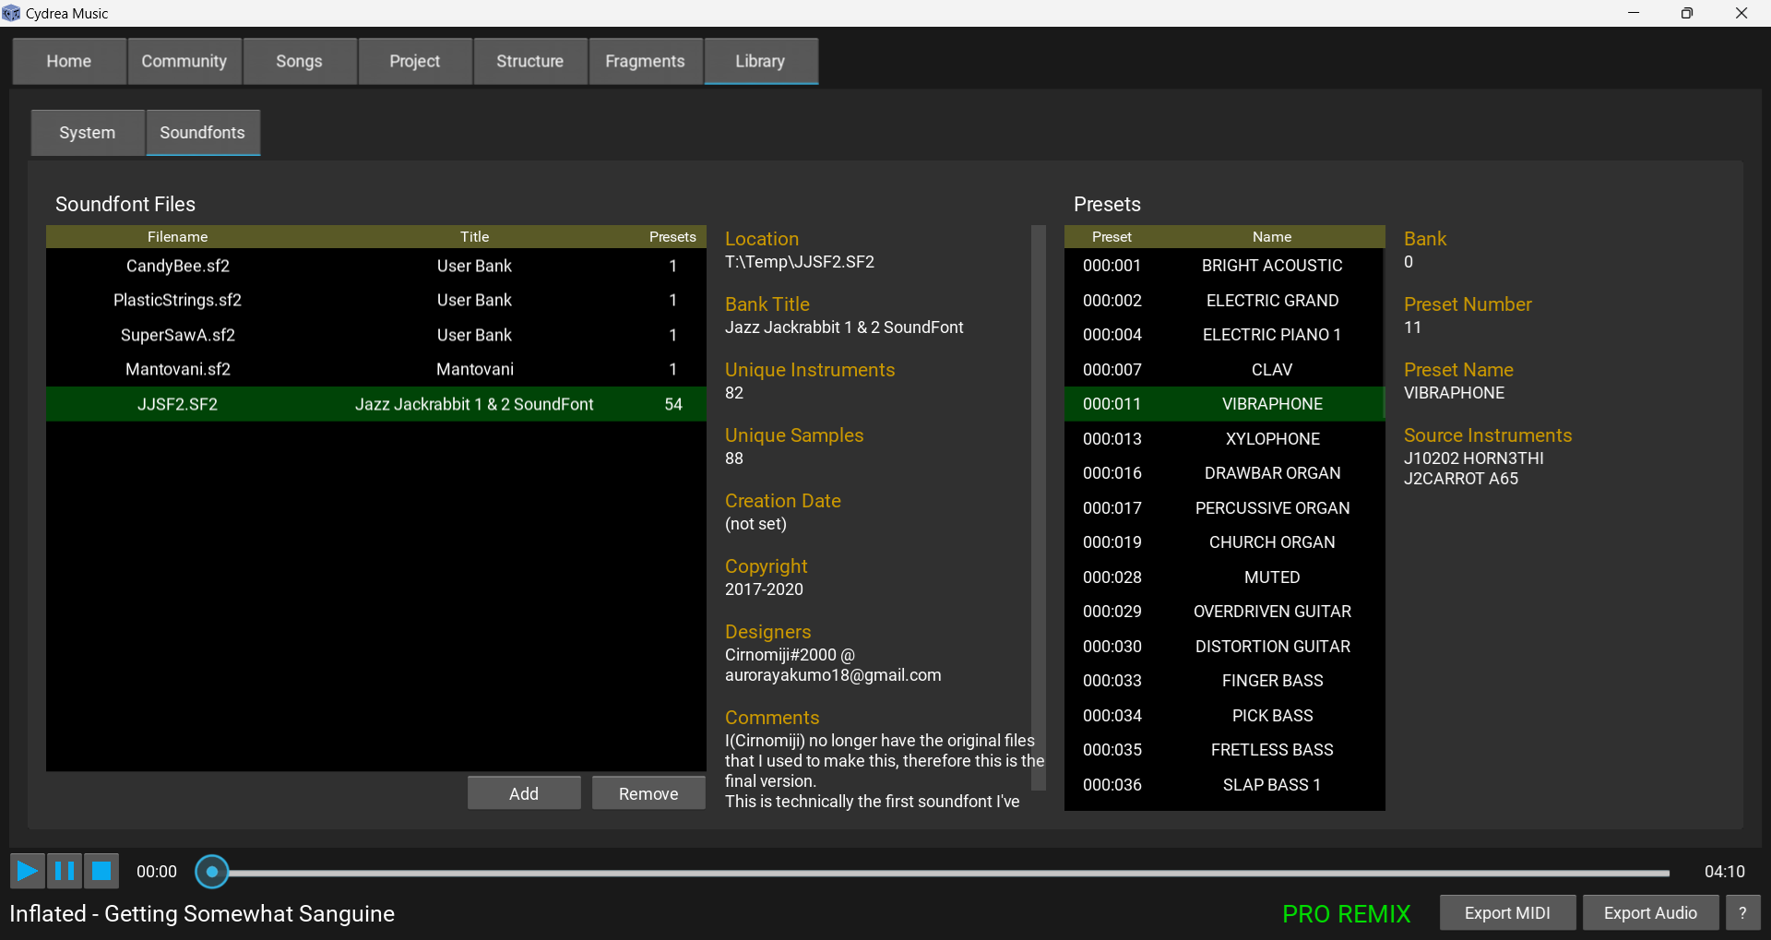
Task: Select the PICK BASS preset
Action: (1224, 716)
